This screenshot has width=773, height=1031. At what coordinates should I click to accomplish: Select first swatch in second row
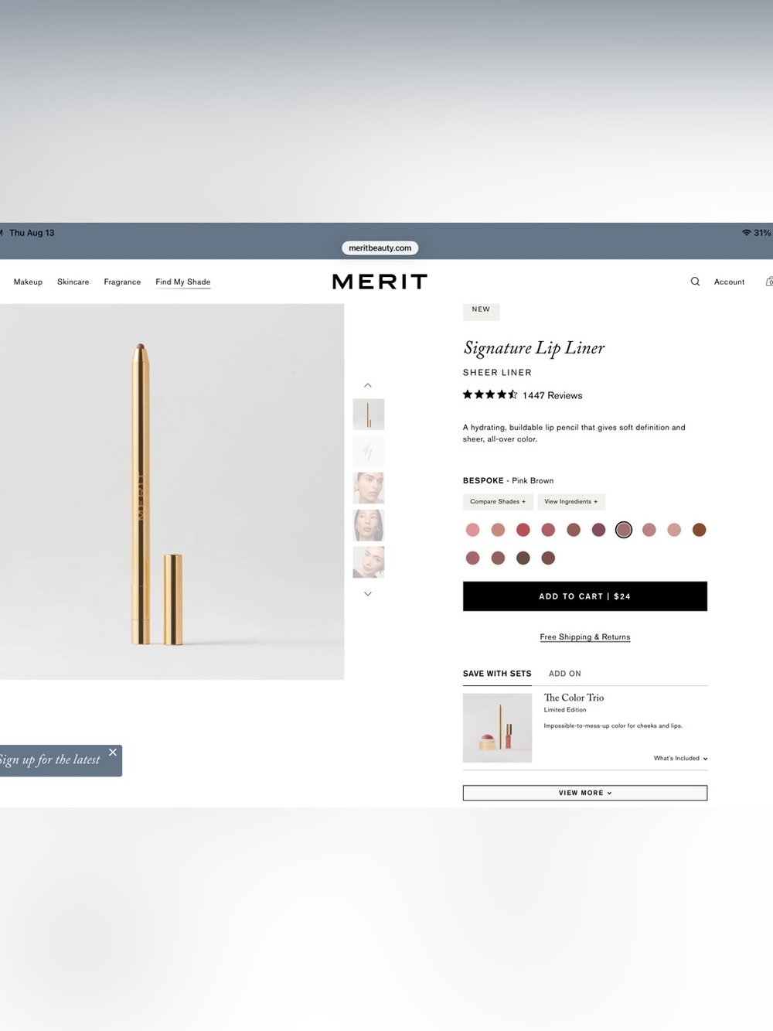(473, 558)
